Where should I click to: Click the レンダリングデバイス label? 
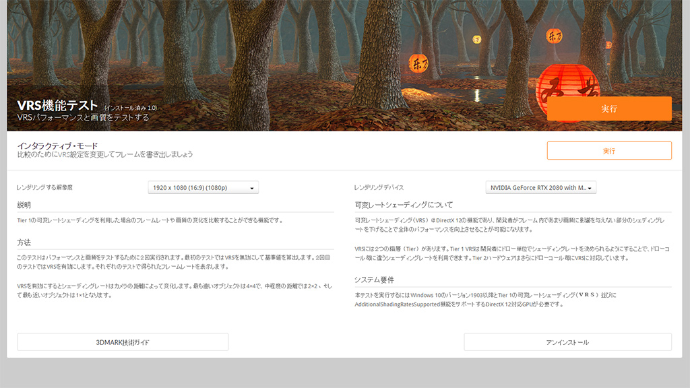(379, 187)
